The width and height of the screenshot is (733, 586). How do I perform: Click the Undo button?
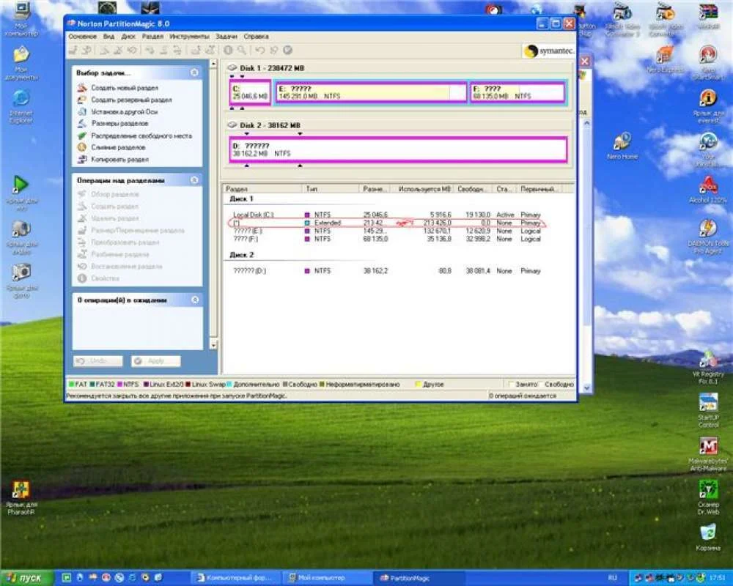[97, 361]
